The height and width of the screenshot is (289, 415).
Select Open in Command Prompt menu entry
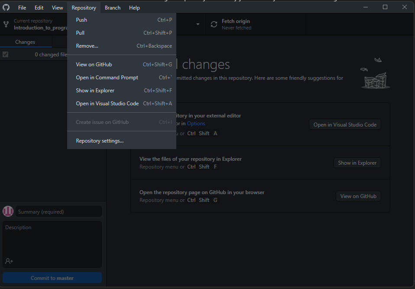click(x=122, y=77)
